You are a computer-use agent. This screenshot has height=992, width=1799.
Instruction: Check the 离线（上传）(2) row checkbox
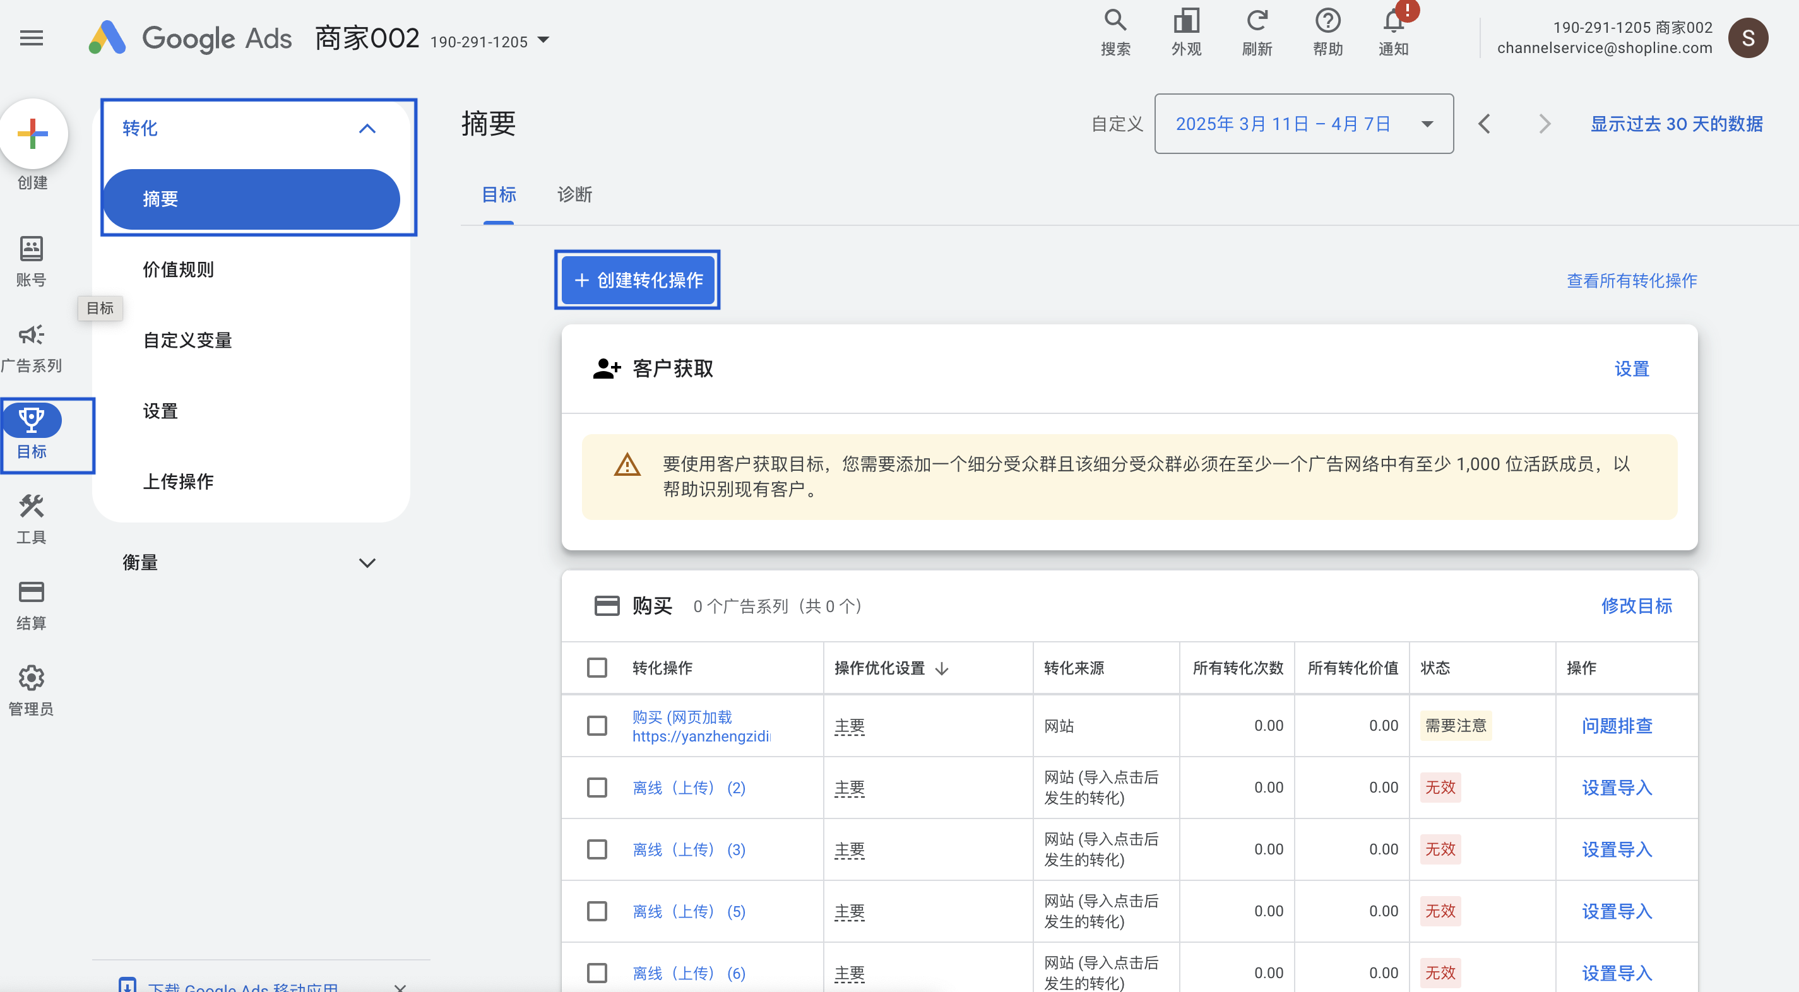pos(597,788)
